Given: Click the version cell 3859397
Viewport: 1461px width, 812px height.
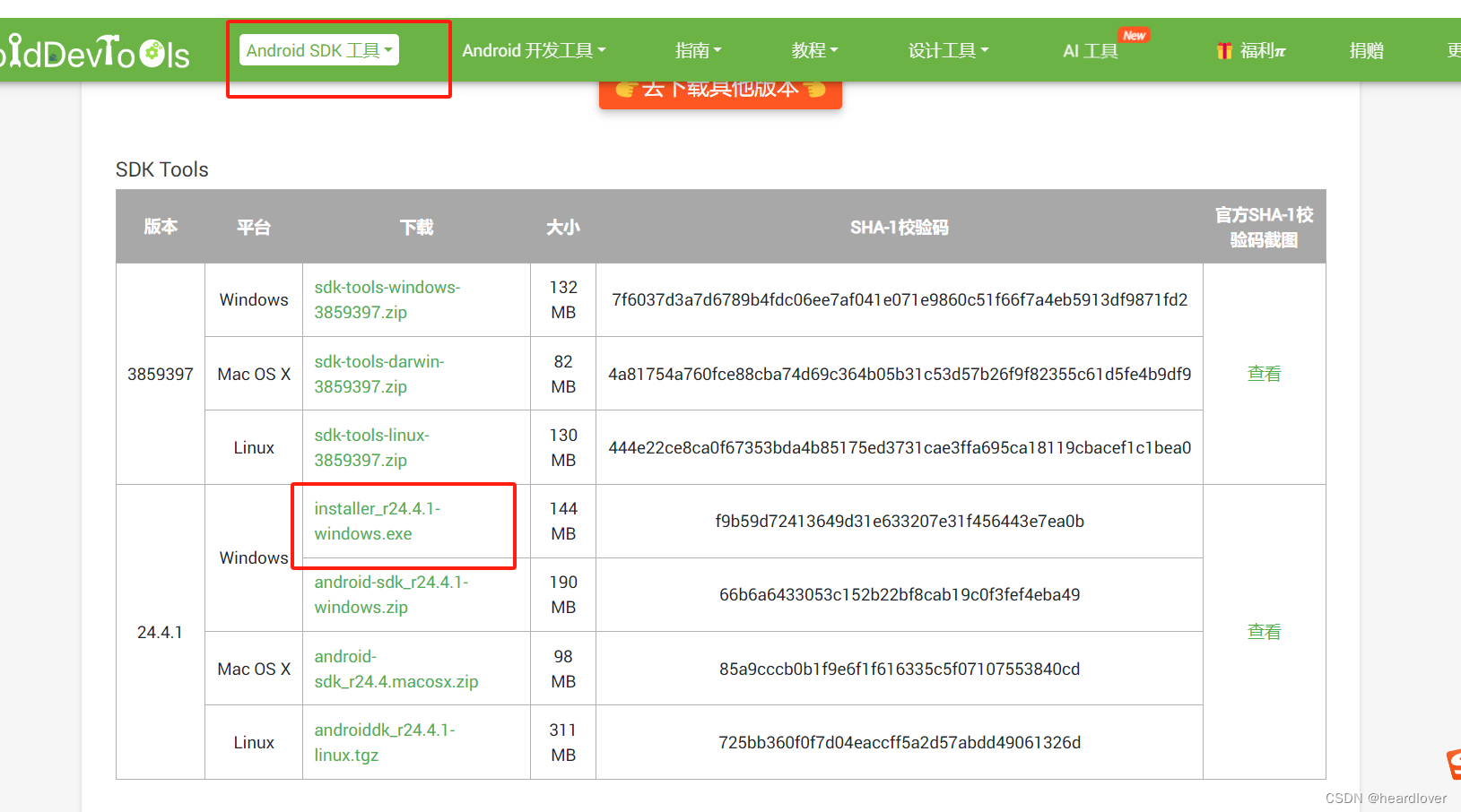Looking at the screenshot, I should click(x=161, y=374).
